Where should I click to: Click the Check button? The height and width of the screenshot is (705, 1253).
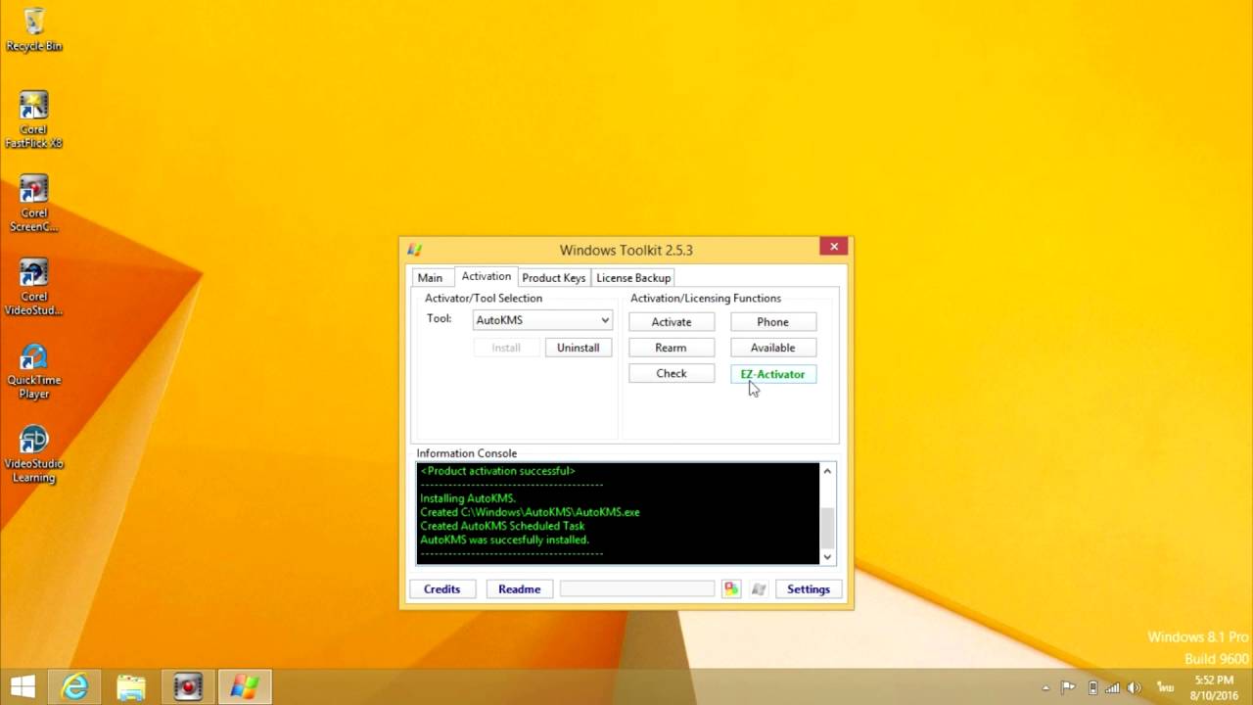pos(672,373)
